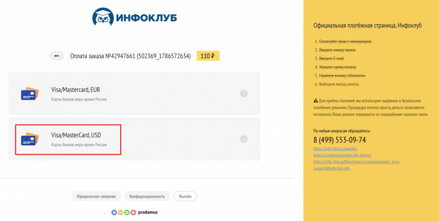439x221 pixels.
Task: Click the back arrow button
Action: pos(57,56)
